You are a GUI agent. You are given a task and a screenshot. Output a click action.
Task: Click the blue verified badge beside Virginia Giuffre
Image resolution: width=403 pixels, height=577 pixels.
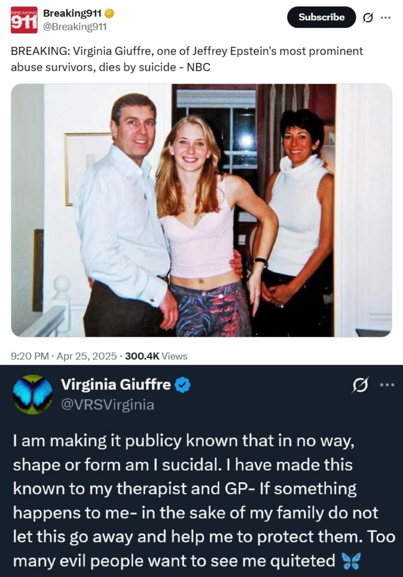[x=183, y=385]
